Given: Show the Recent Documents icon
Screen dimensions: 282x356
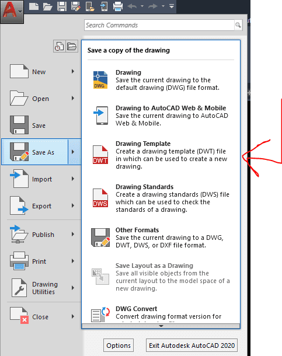Looking at the screenshot, I should tap(60, 46).
